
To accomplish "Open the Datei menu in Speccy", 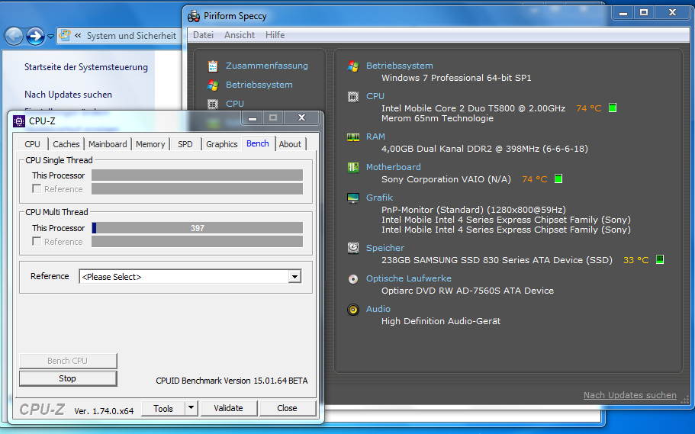I will click(x=203, y=35).
